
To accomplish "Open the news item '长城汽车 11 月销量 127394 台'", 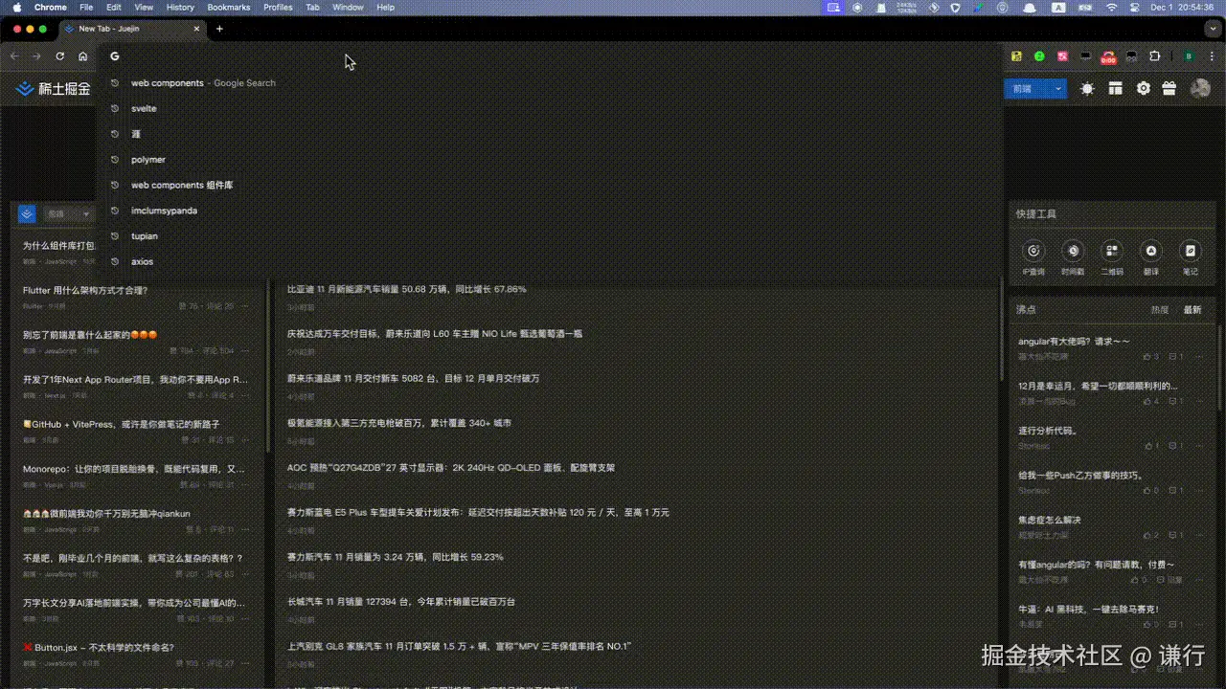I will click(x=401, y=602).
